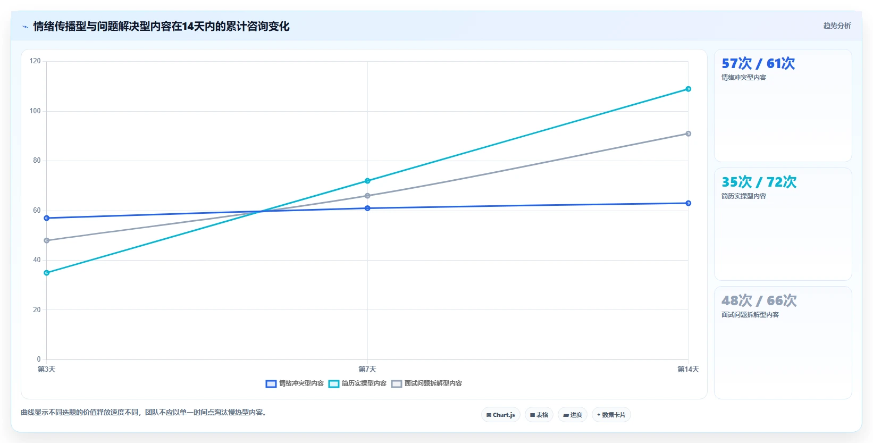The image size is (873, 443).
Task: Click the 100 y-axis label
Action: pos(35,111)
